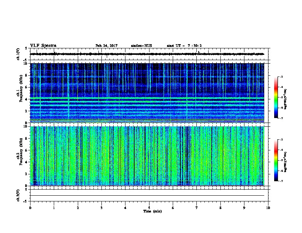
Task: Click the time axis tick label "2"
Action: point(78,208)
